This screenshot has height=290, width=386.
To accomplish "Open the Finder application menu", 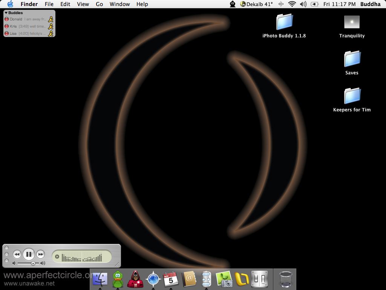I will point(29,4).
